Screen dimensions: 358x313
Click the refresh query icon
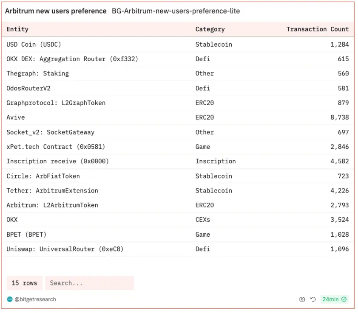[x=313, y=299]
